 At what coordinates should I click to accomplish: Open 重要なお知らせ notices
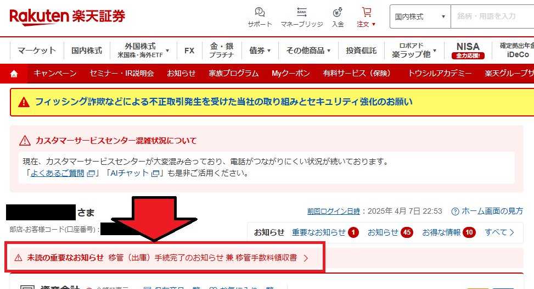point(318,232)
